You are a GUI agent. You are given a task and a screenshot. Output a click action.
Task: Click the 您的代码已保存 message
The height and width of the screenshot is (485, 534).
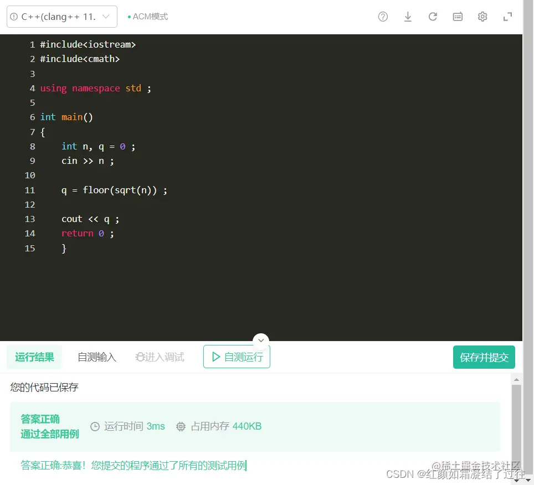pyautogui.click(x=44, y=388)
